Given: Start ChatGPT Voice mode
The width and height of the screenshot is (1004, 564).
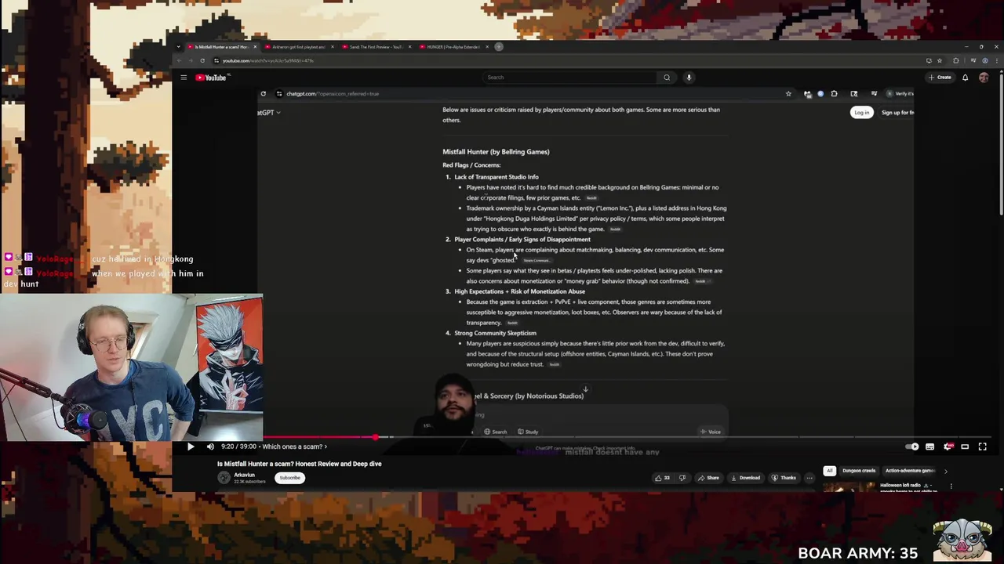Looking at the screenshot, I should (711, 432).
